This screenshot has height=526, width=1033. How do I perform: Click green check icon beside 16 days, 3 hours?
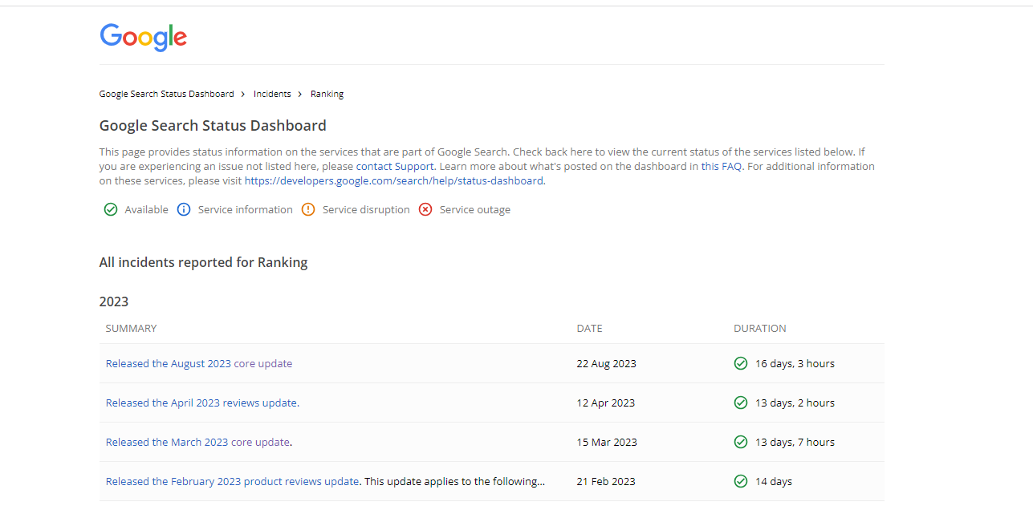tap(741, 363)
